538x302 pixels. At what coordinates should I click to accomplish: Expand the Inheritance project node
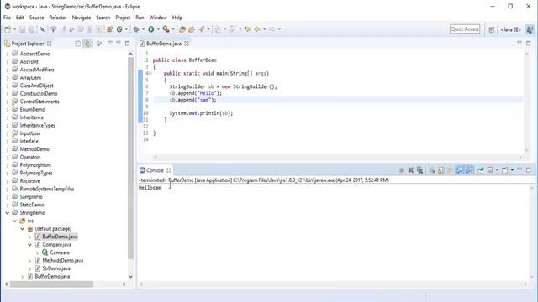[8, 117]
